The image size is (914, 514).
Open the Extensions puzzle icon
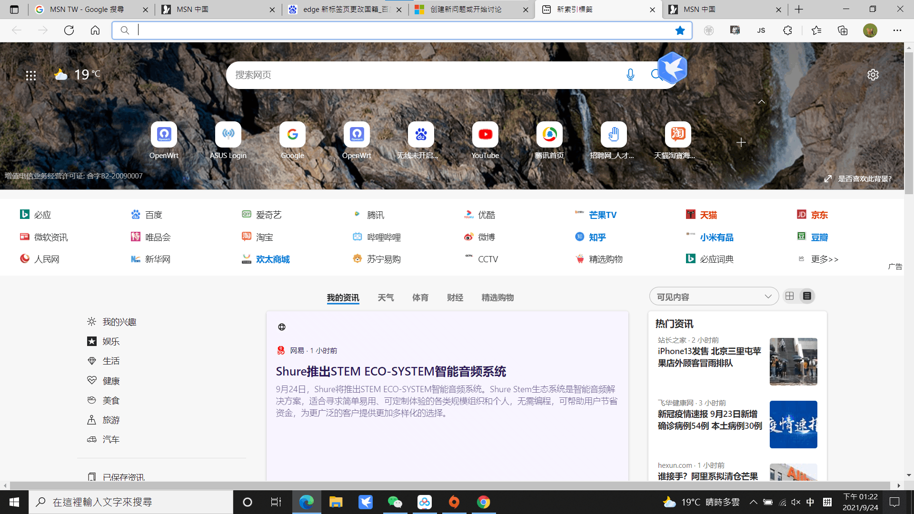pyautogui.click(x=787, y=30)
